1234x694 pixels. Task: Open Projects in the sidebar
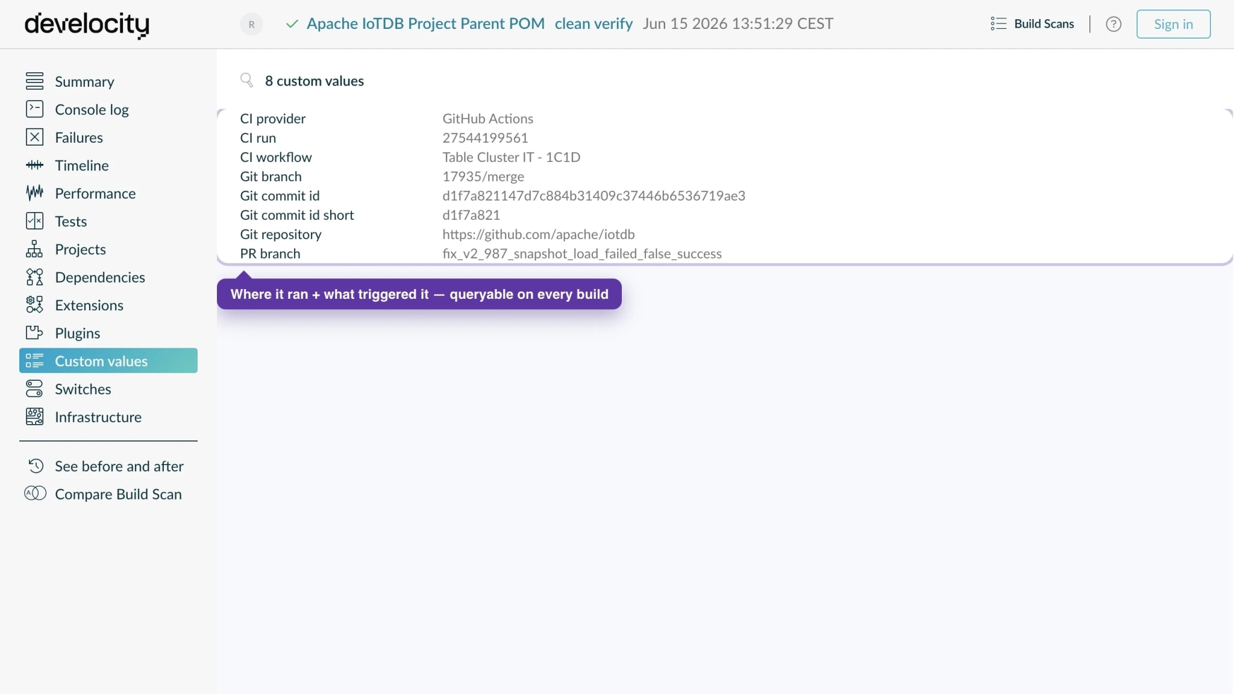[108, 249]
